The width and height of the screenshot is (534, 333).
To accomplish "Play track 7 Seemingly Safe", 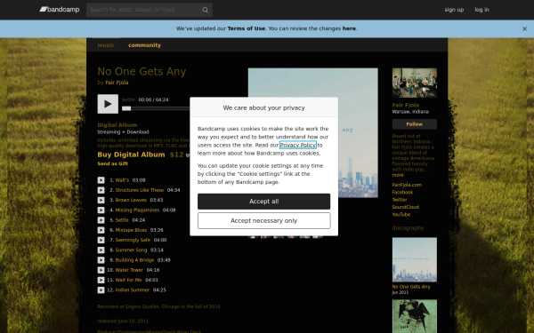I will (x=101, y=240).
